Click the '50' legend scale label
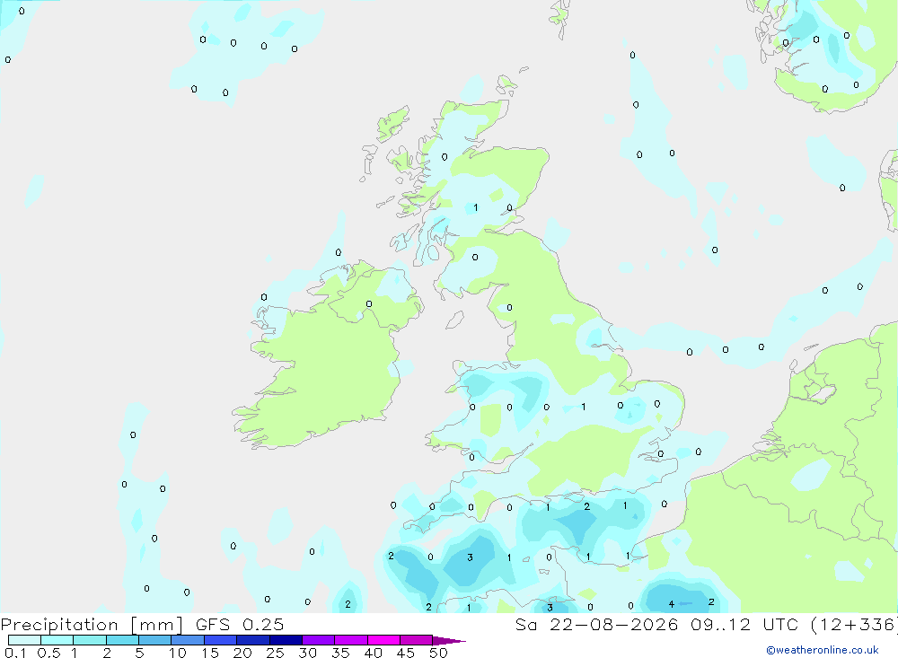This screenshot has height=658, width=898. coord(439,653)
